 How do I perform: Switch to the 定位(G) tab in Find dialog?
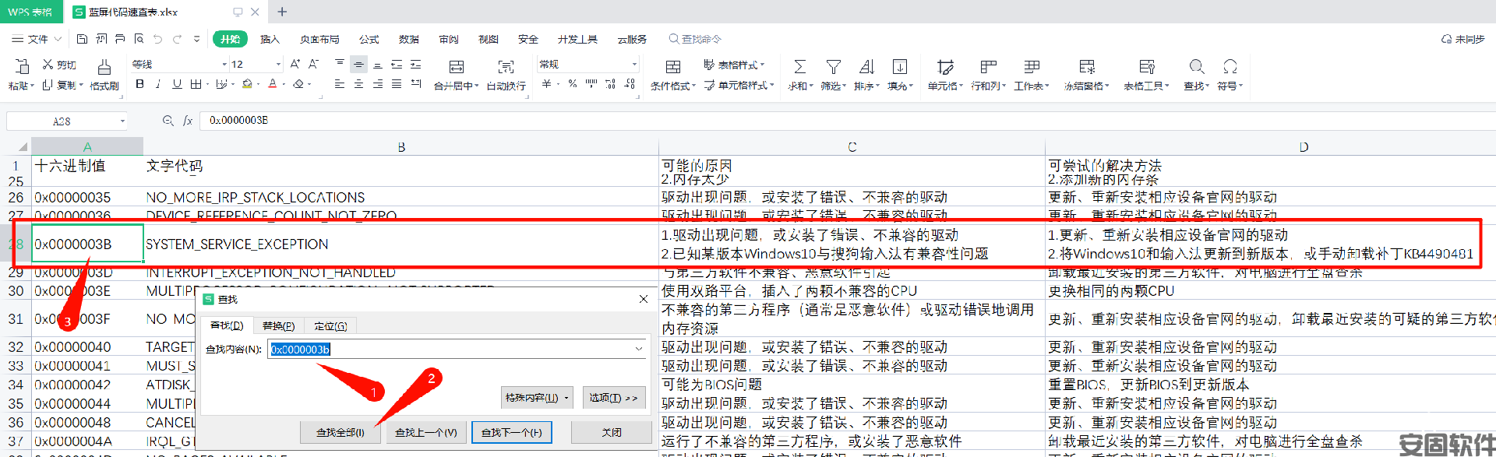pos(330,326)
